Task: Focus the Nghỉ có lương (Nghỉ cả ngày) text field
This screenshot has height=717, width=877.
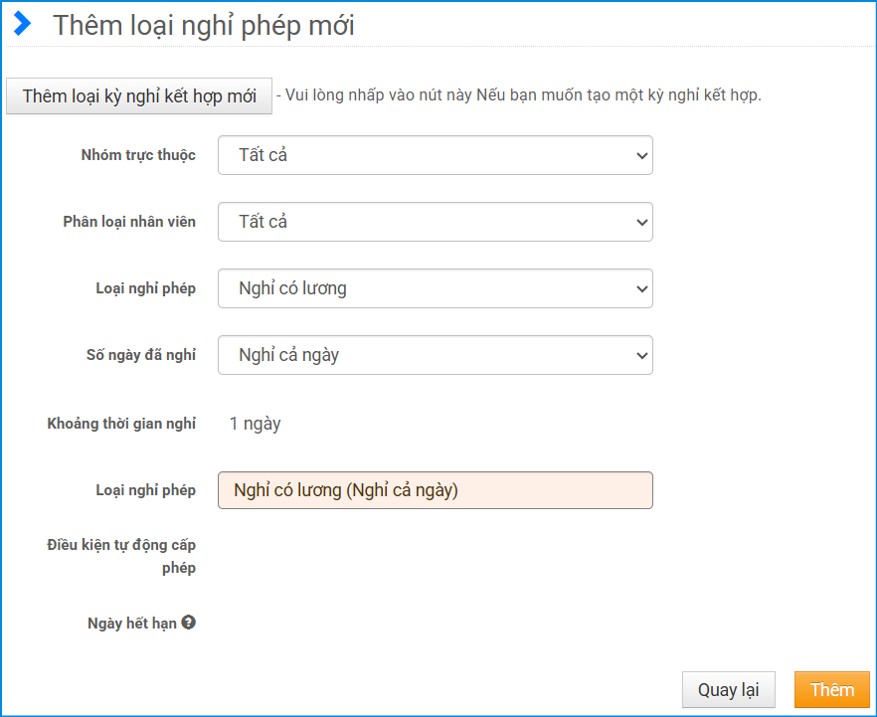Action: point(435,490)
